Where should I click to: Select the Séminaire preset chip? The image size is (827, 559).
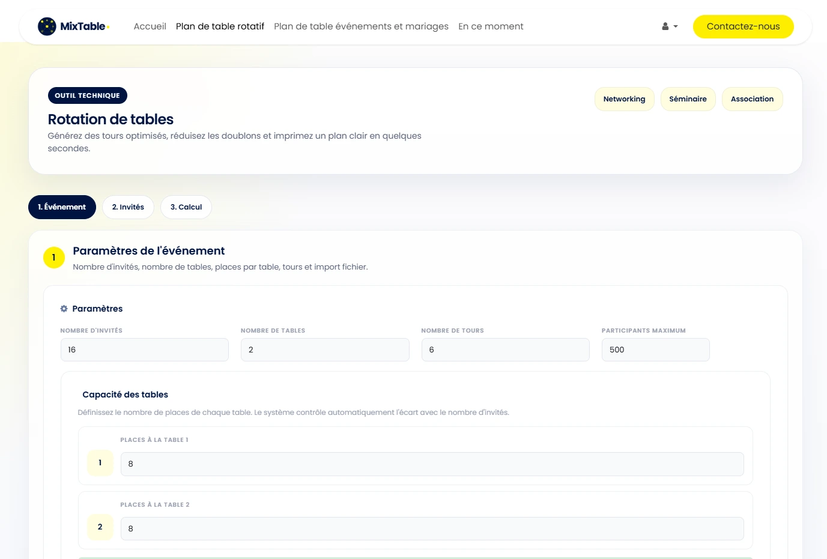coord(688,99)
